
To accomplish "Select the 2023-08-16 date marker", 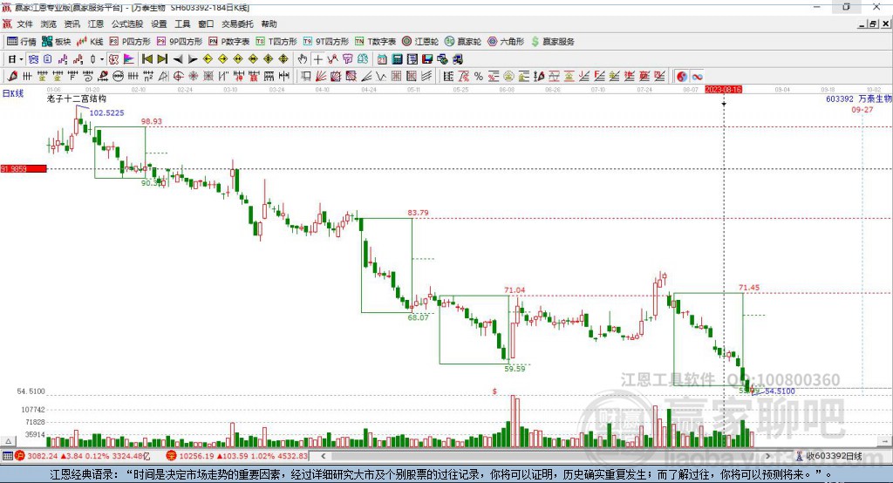I will tap(723, 90).
